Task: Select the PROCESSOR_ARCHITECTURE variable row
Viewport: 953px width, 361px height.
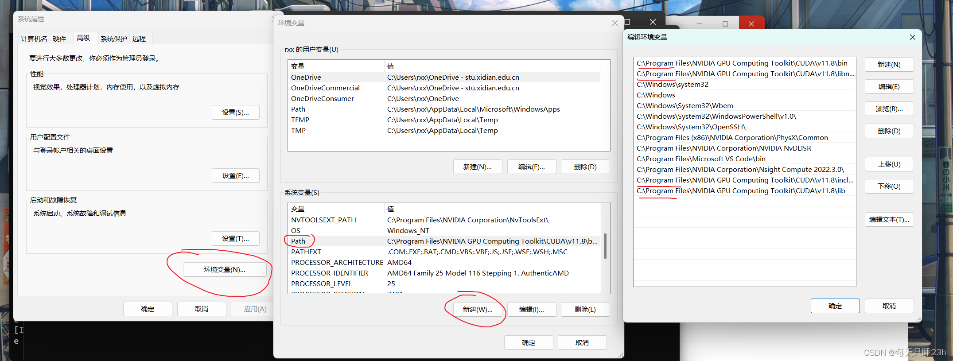Action: coord(444,262)
